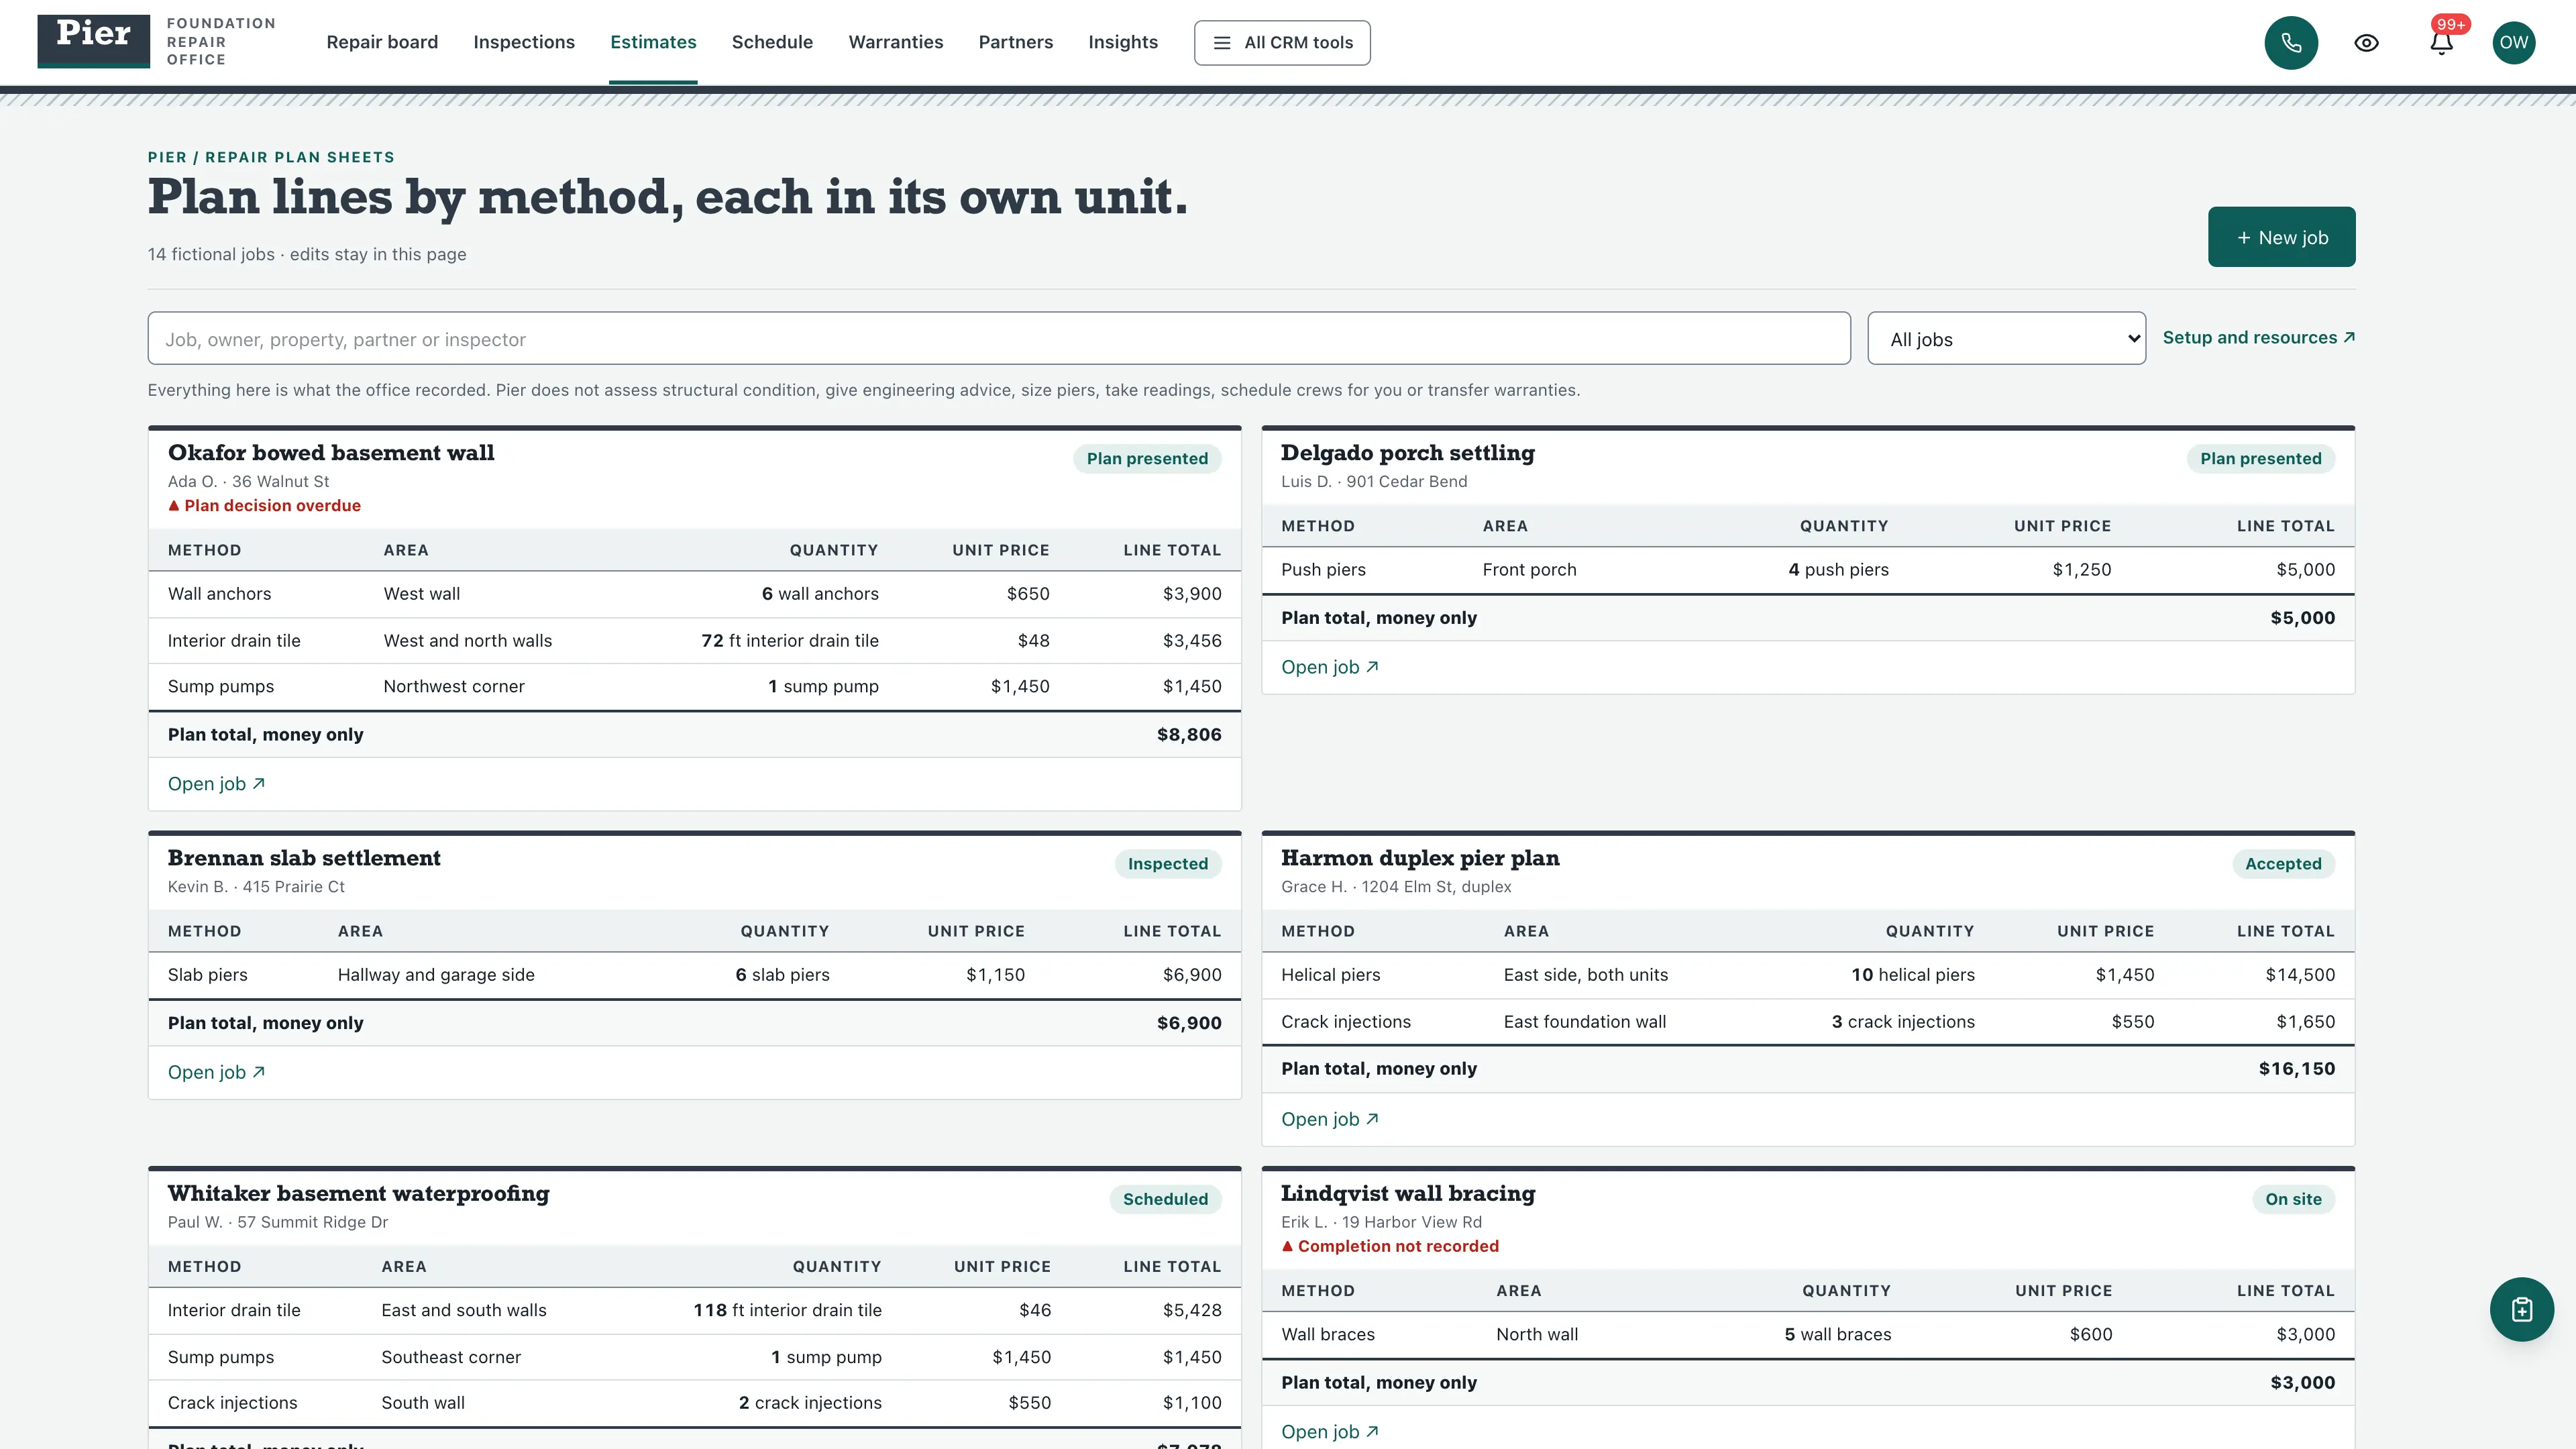The height and width of the screenshot is (1449, 2576).
Task: Open job for Harmon duplex pier plan
Action: 1329,1119
